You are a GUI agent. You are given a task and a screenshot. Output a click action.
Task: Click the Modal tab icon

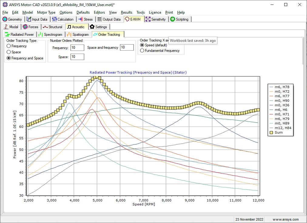point(6,27)
